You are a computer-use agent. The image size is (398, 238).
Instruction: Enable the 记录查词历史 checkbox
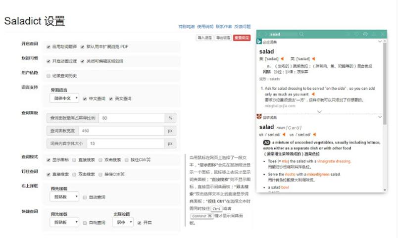click(48, 76)
